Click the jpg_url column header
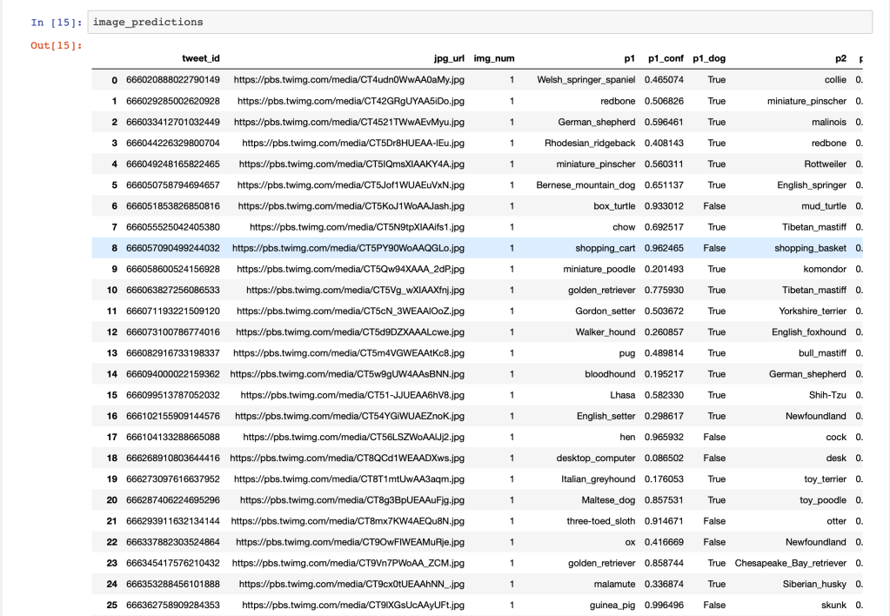 [448, 58]
